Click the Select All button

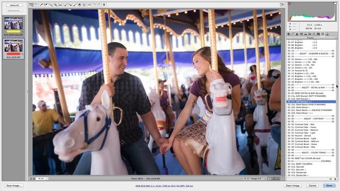coord(14,5)
